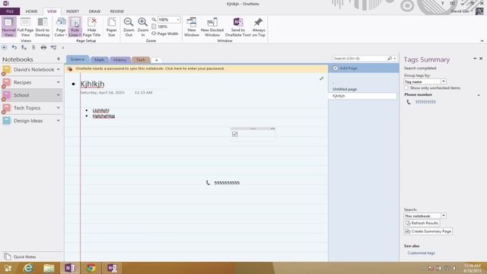Open Internet Explorer from taskbar
This screenshot has height=274, width=487.
pos(28,268)
